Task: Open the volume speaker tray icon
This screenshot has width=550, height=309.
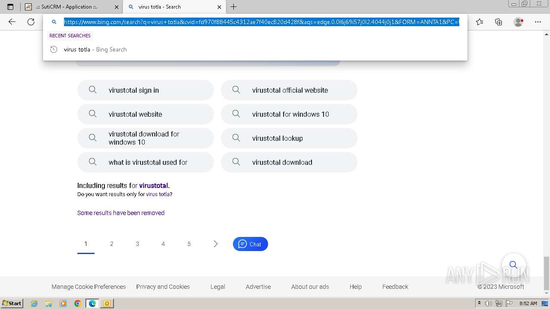Action: click(489, 303)
